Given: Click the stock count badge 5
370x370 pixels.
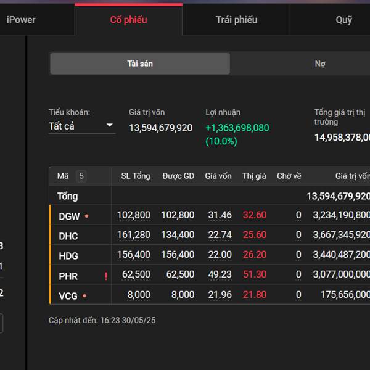Looking at the screenshot, I should click(x=81, y=176).
